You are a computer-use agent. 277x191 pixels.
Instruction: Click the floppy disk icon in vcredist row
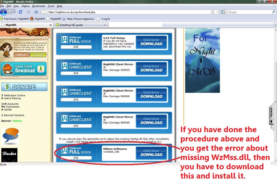64,150
